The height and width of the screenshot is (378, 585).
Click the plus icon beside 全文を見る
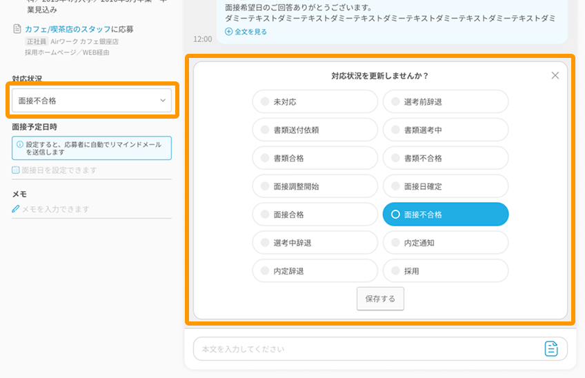pyautogui.click(x=229, y=32)
